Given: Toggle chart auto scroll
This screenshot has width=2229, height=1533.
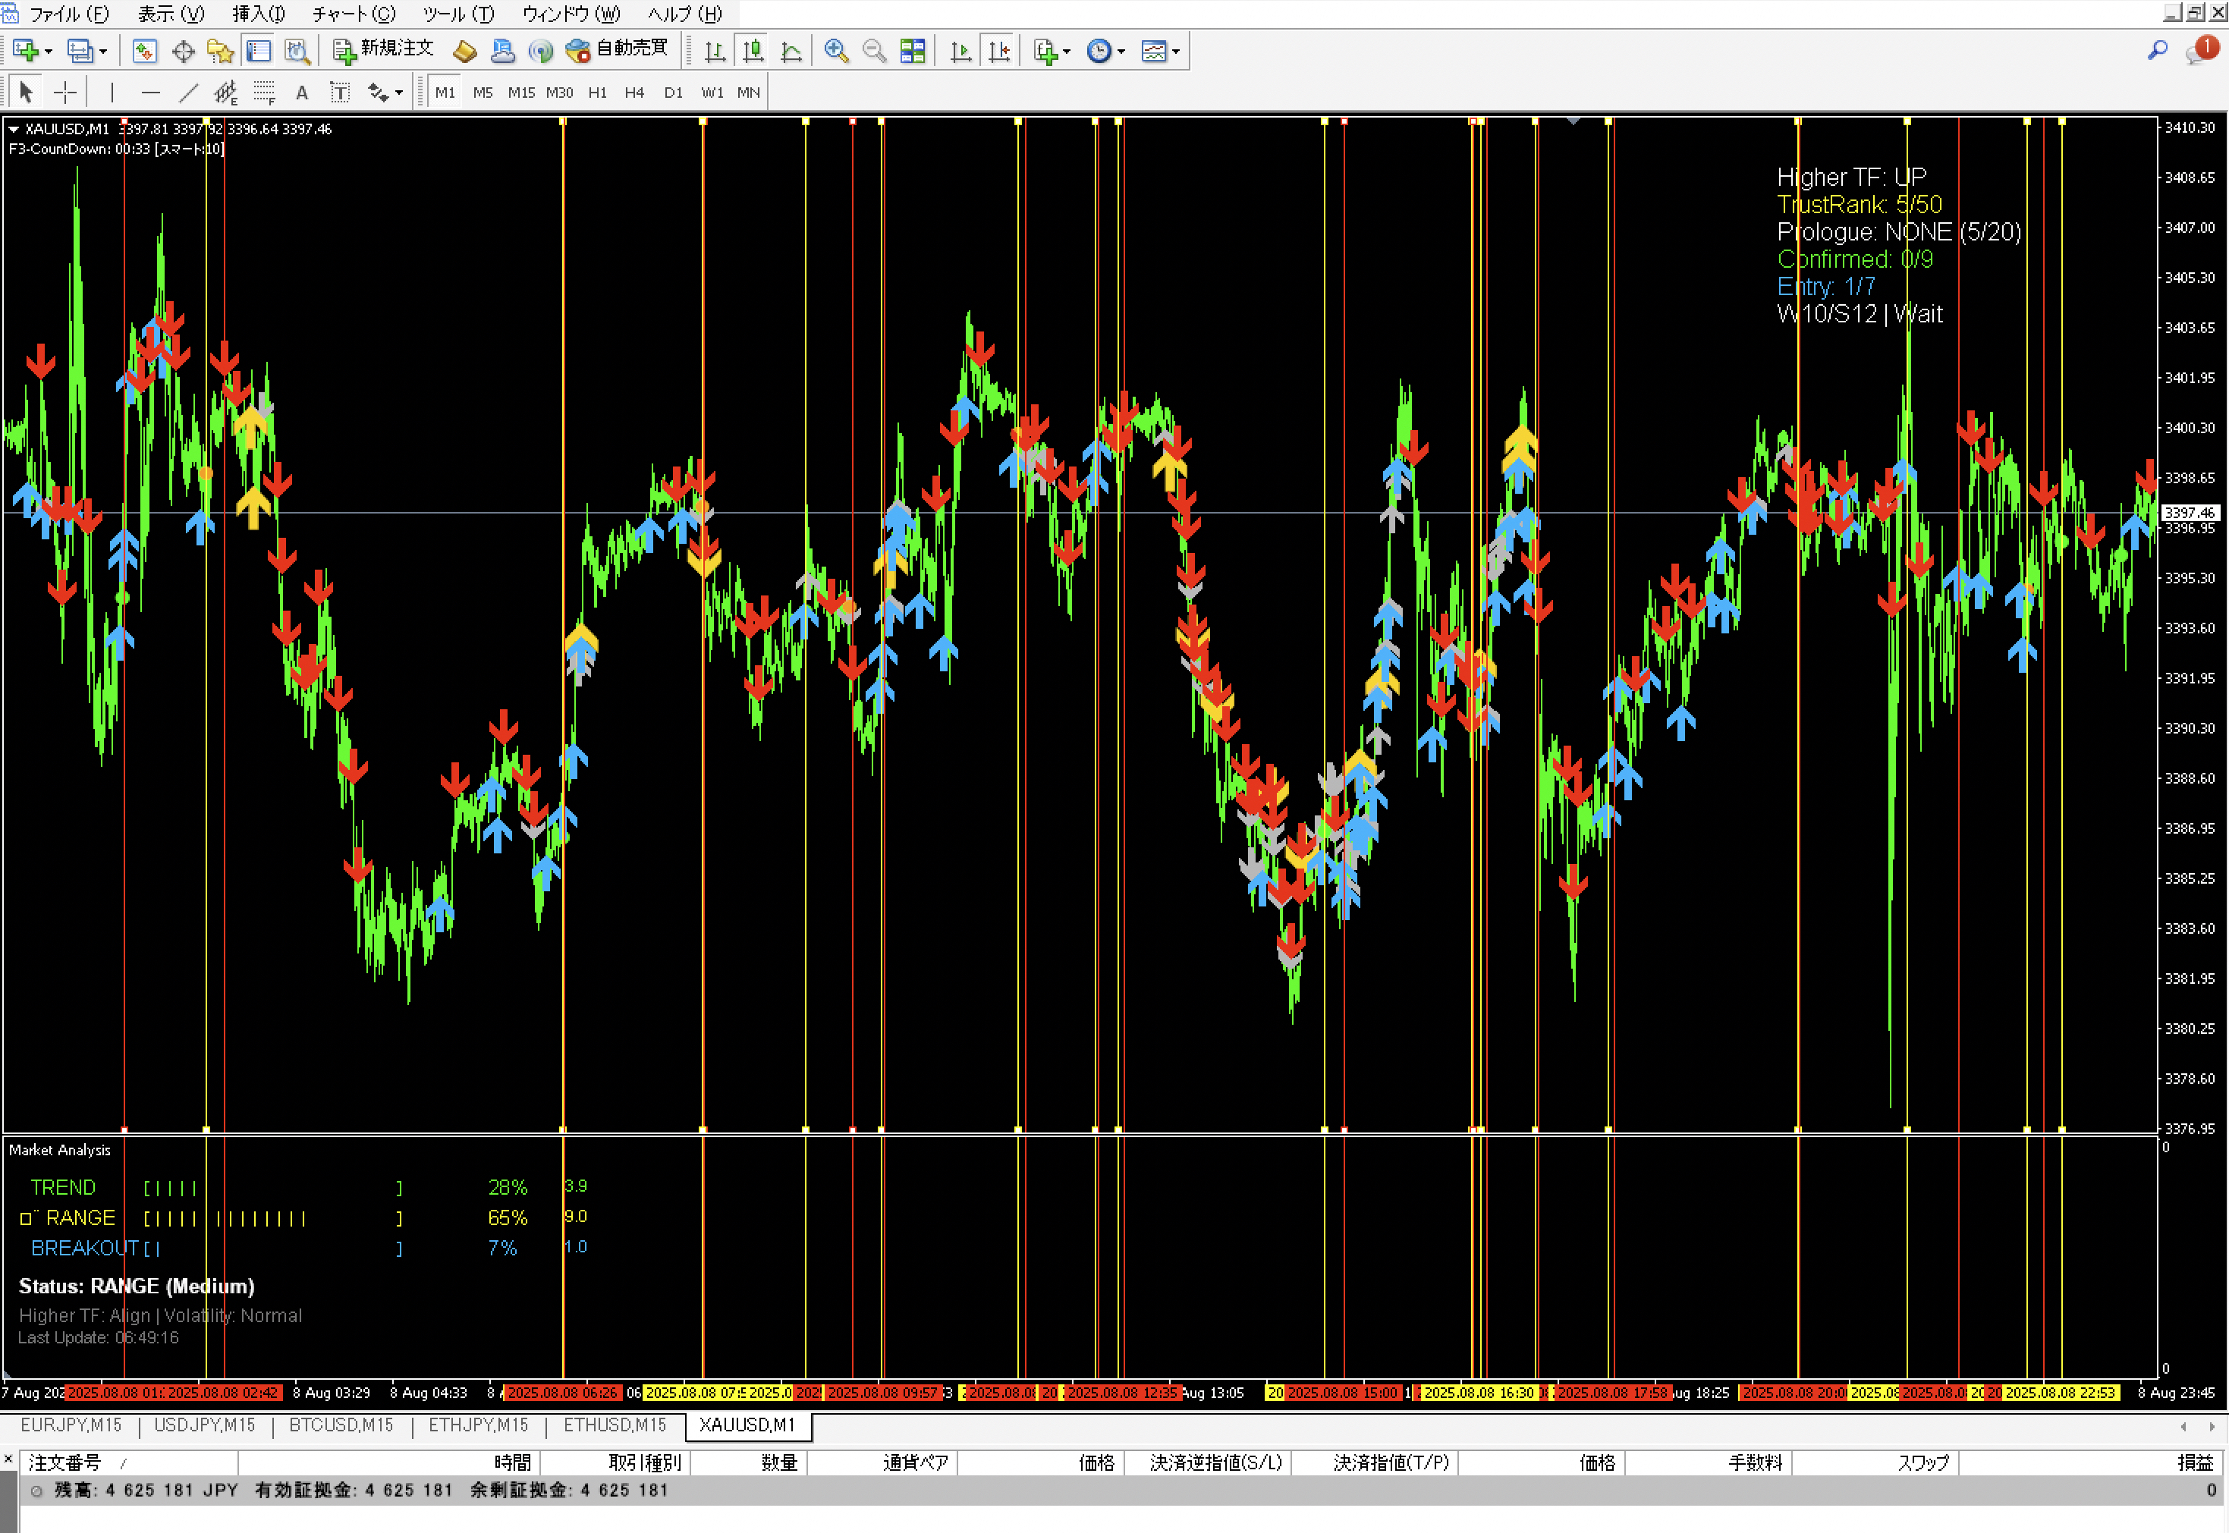Looking at the screenshot, I should tap(960, 51).
